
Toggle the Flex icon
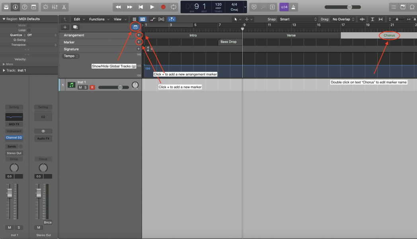[x=161, y=19]
